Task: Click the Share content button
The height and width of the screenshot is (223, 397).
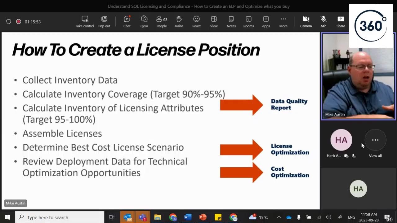Action: 341,22
